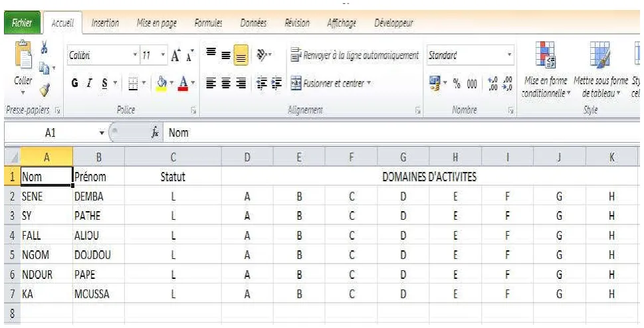The height and width of the screenshot is (328, 644).
Task: Toggle the highlighted bottom align button
Action: click(x=241, y=55)
